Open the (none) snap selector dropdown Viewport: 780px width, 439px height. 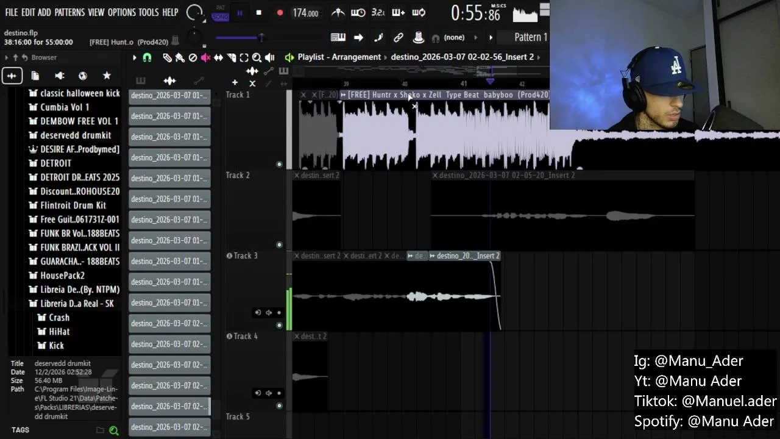pos(461,37)
